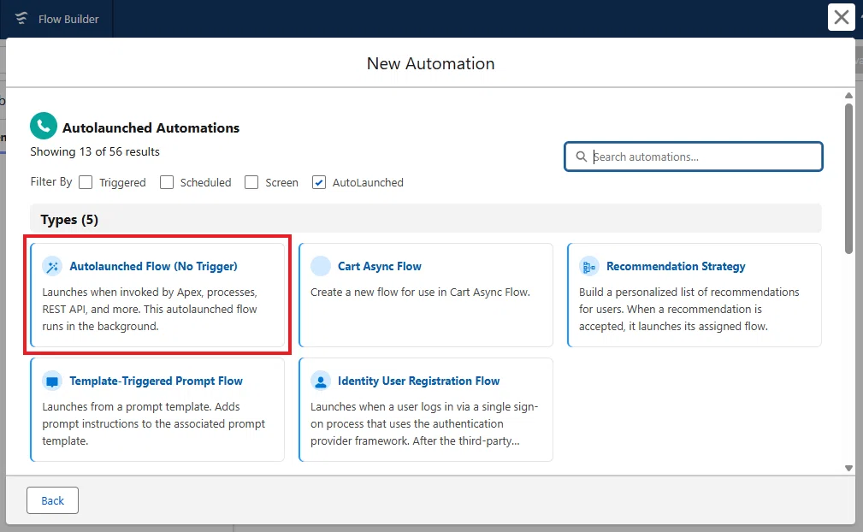The image size is (863, 532).
Task: Click the Back button
Action: click(52, 500)
